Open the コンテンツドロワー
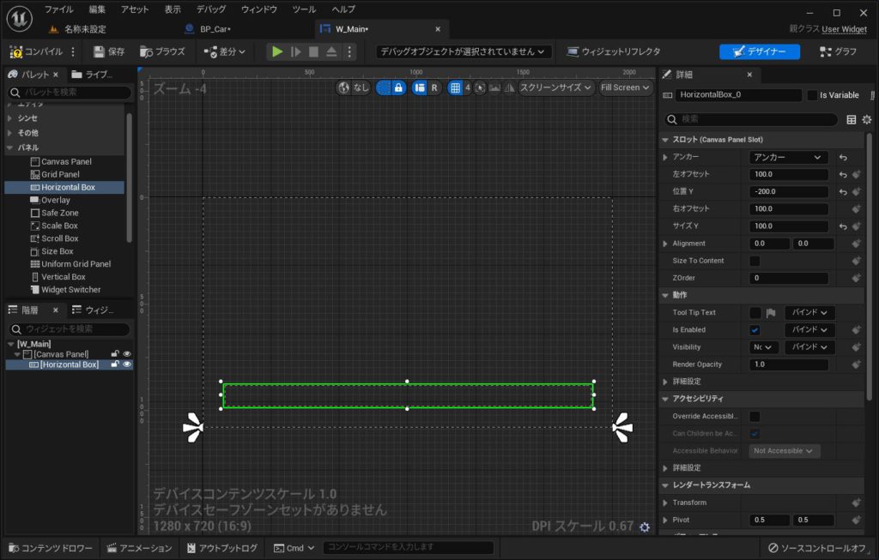The height and width of the screenshot is (560, 879). click(51, 548)
